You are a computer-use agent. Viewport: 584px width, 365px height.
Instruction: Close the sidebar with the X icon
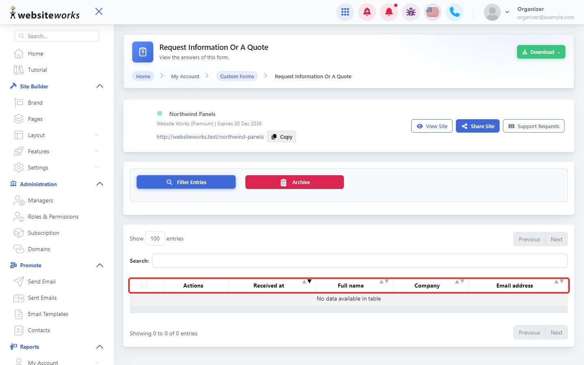pos(99,11)
